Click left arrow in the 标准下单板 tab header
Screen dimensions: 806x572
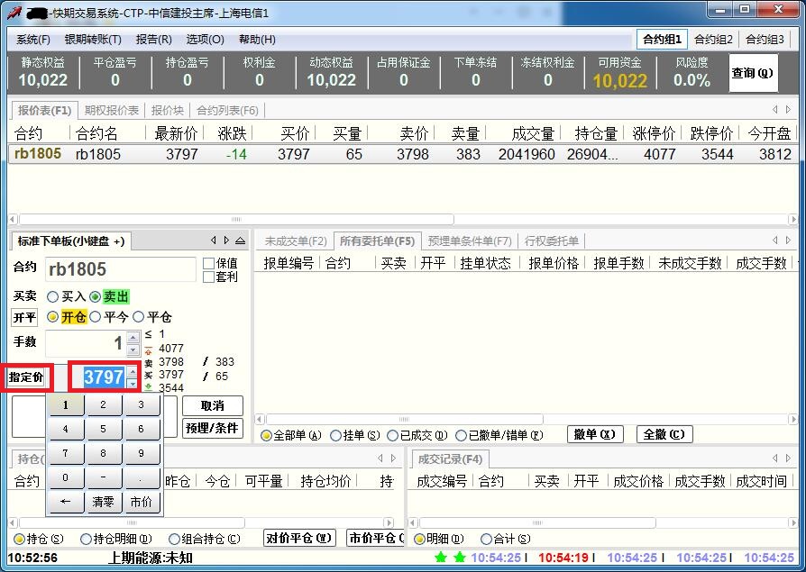point(214,241)
